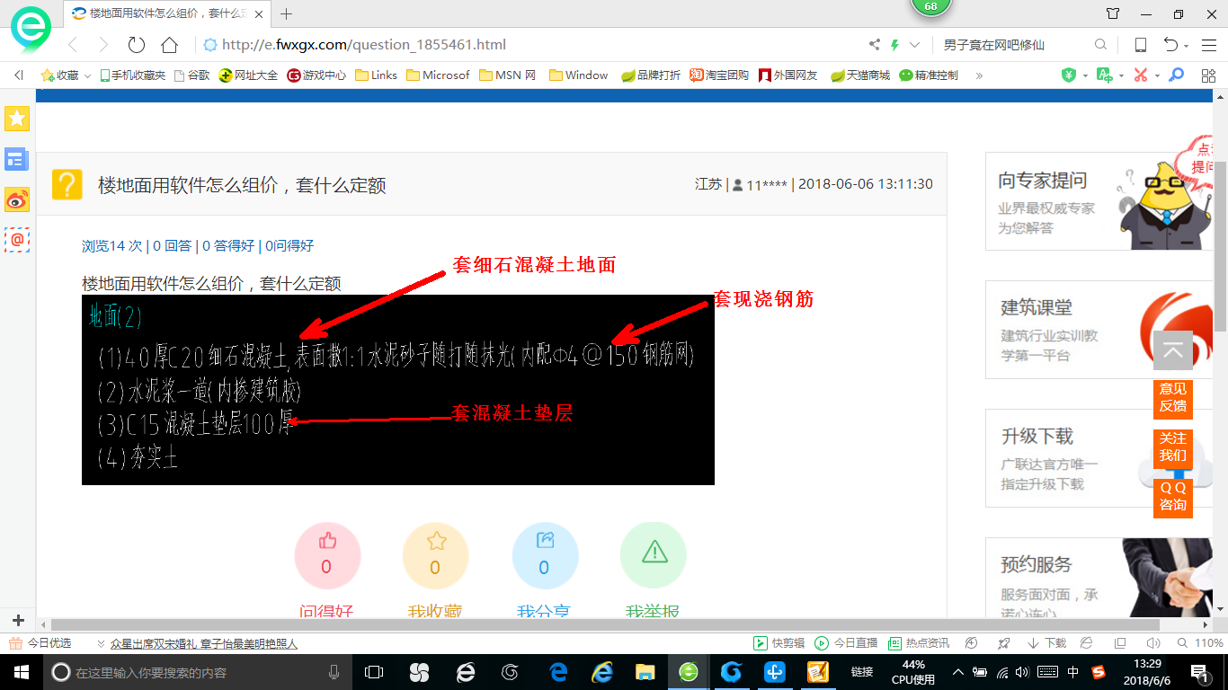1228x690 pixels.
Task: Click the 今日直播 status bar item
Action: point(847,643)
